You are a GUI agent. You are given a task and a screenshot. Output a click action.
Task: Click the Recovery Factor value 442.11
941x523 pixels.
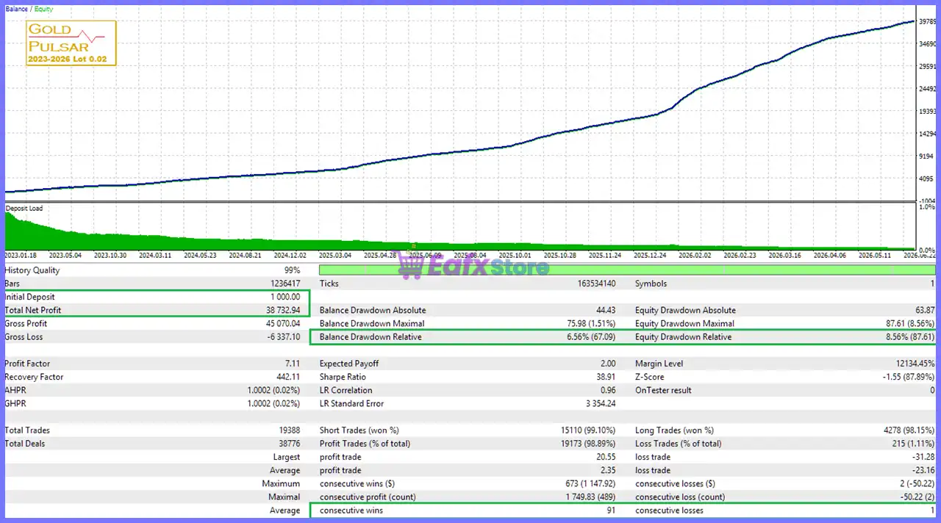tap(287, 377)
